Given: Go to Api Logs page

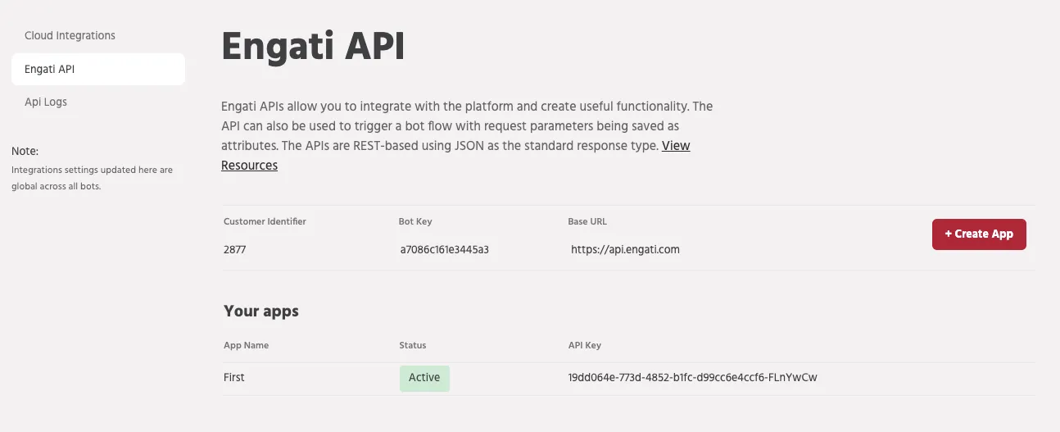Looking at the screenshot, I should pos(46,102).
